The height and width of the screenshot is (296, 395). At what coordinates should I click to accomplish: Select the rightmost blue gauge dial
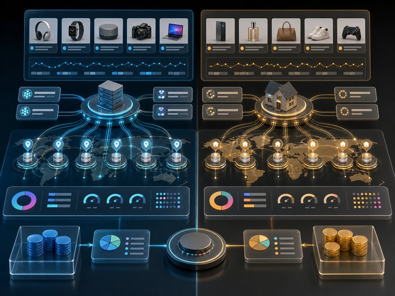pos(137,199)
